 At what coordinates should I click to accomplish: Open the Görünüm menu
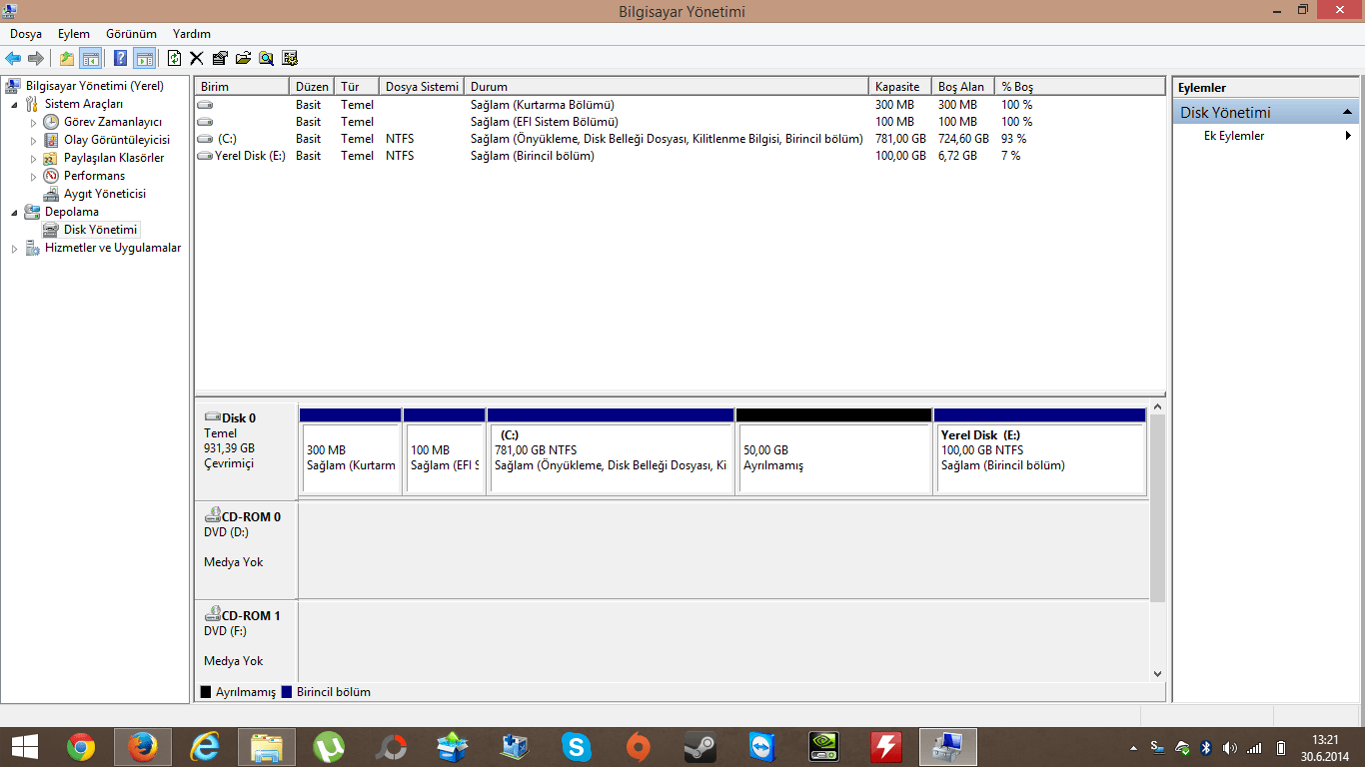pyautogui.click(x=131, y=34)
